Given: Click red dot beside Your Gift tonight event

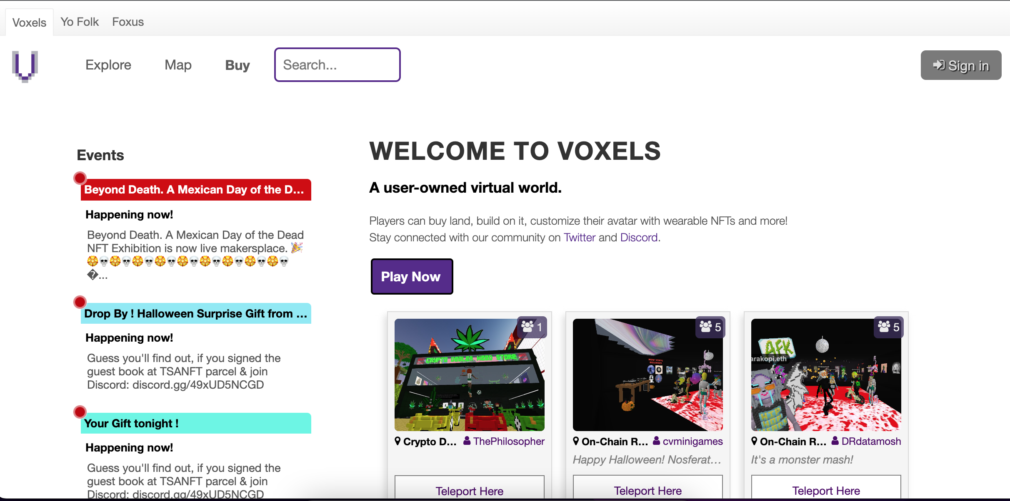Looking at the screenshot, I should (80, 412).
